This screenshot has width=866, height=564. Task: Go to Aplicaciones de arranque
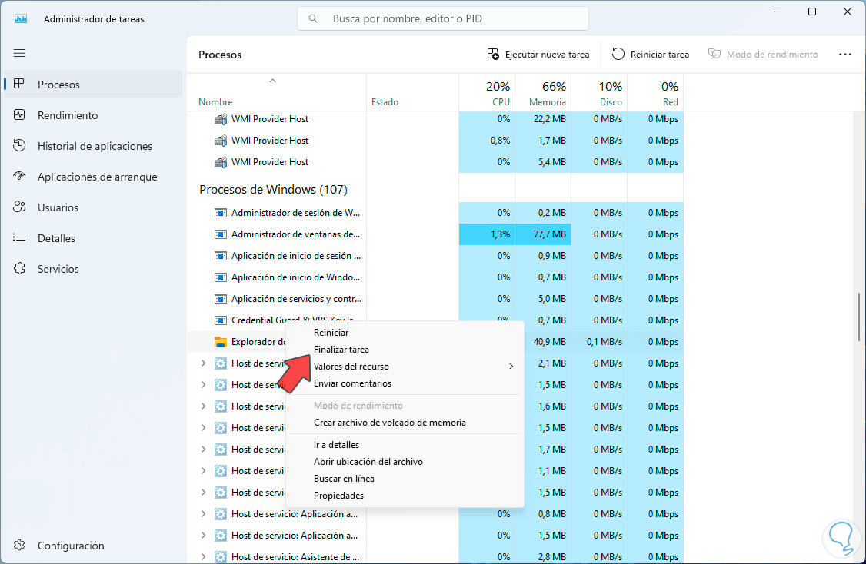(x=97, y=177)
